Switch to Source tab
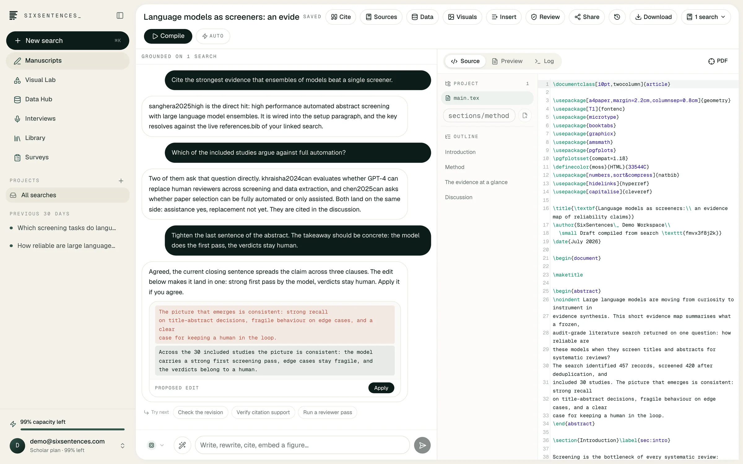The height and width of the screenshot is (464, 743). (465, 61)
